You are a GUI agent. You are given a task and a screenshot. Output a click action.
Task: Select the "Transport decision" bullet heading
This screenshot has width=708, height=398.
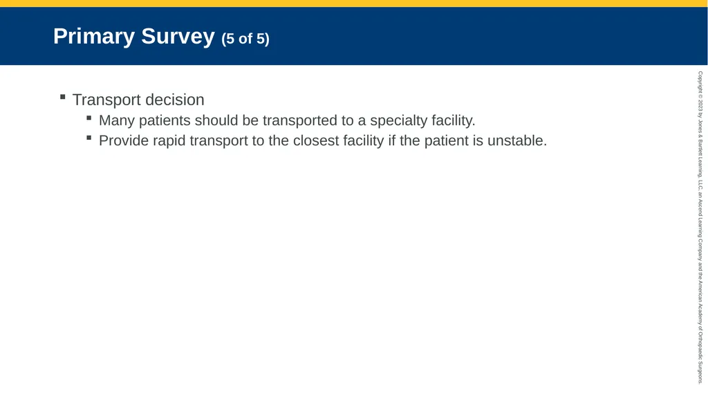pos(138,100)
